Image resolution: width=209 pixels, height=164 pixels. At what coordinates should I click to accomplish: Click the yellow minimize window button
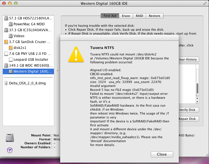pos(10,3)
